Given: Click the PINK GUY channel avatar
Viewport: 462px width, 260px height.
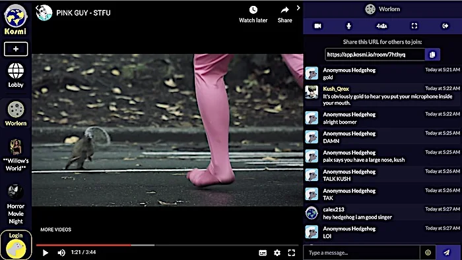Looking at the screenshot, I should (44, 13).
